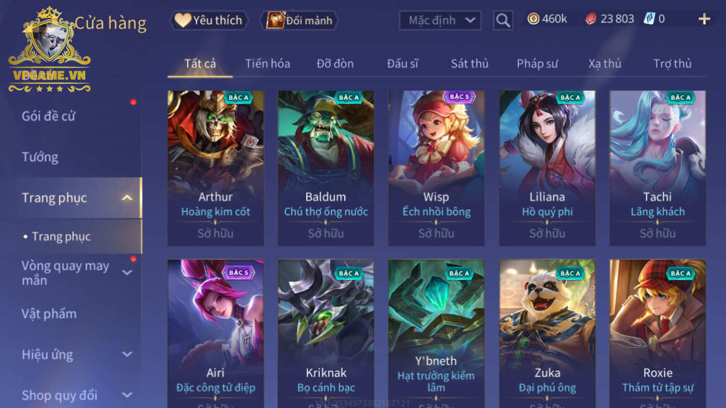Open the Tướng sidebar entry
This screenshot has width=726, height=408.
[x=40, y=157]
